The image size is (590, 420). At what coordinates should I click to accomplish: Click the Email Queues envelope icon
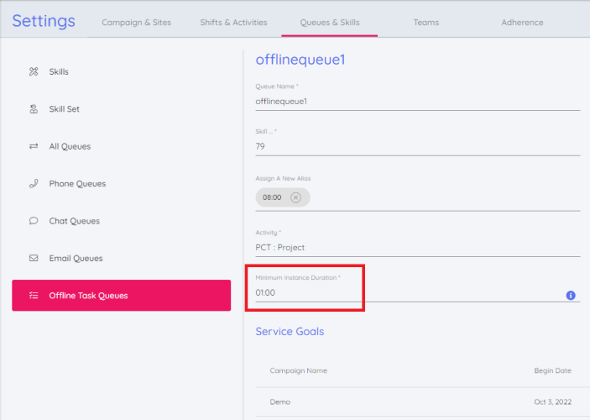[x=34, y=259]
